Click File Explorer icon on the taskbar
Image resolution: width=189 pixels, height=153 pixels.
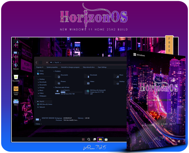pos(100,139)
